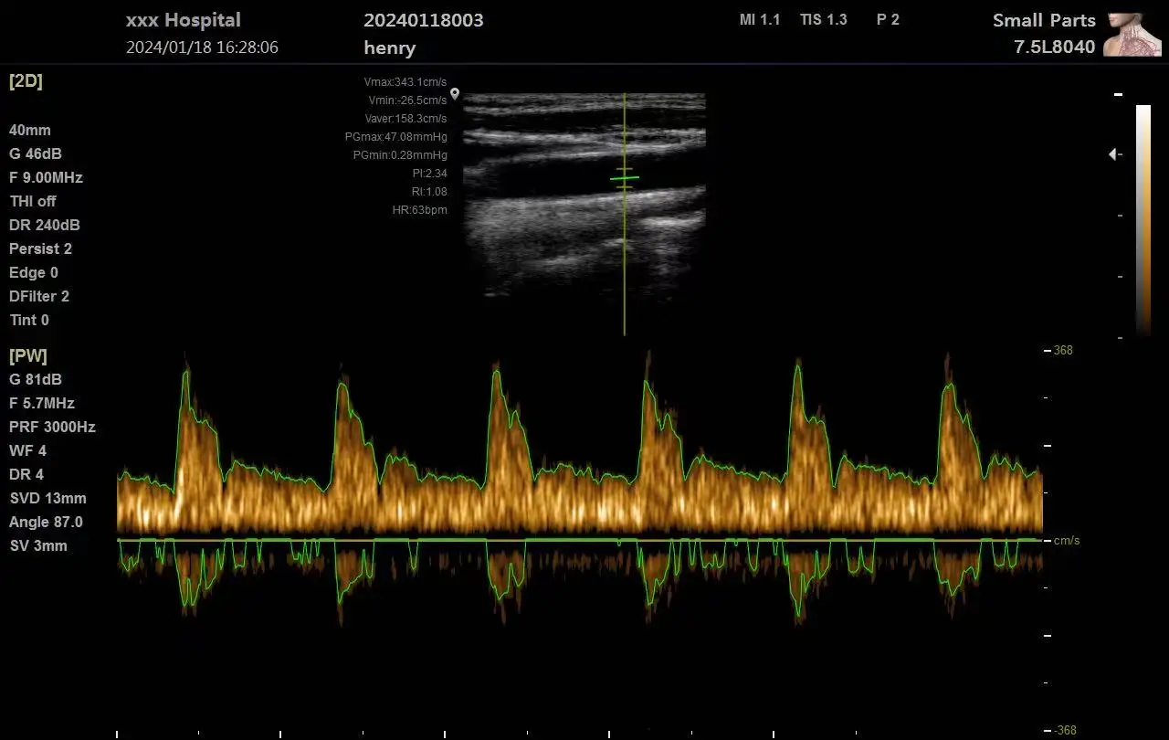Click the DR 240dB dynamic range
This screenshot has width=1169, height=740.
tap(45, 226)
